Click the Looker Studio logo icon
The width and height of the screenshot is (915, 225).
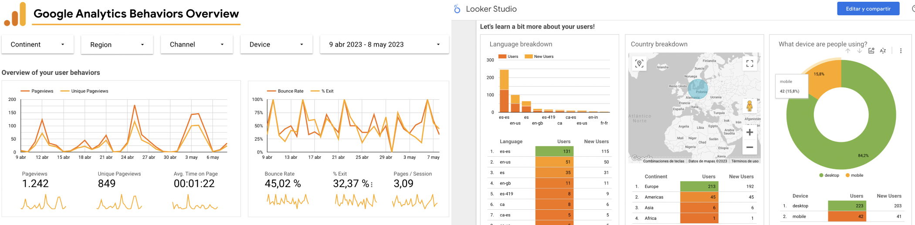[457, 9]
